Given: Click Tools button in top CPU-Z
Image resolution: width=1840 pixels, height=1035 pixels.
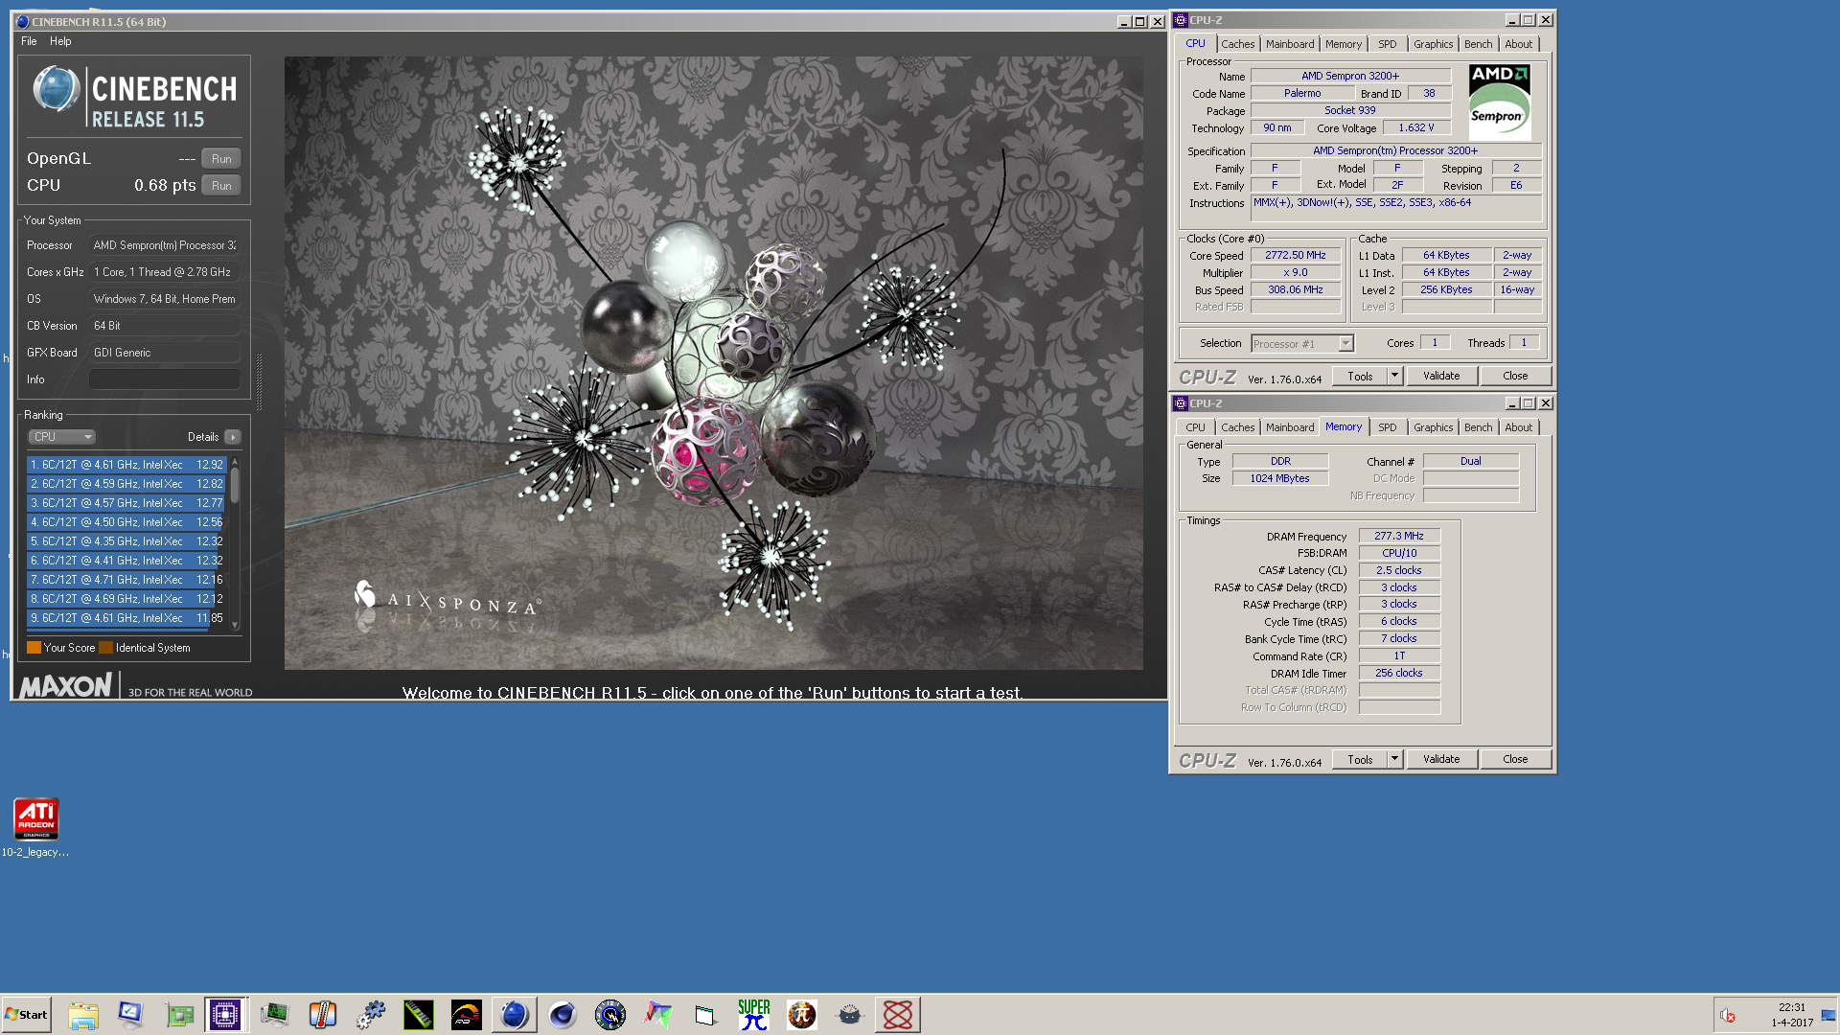Looking at the screenshot, I should coord(1360,377).
